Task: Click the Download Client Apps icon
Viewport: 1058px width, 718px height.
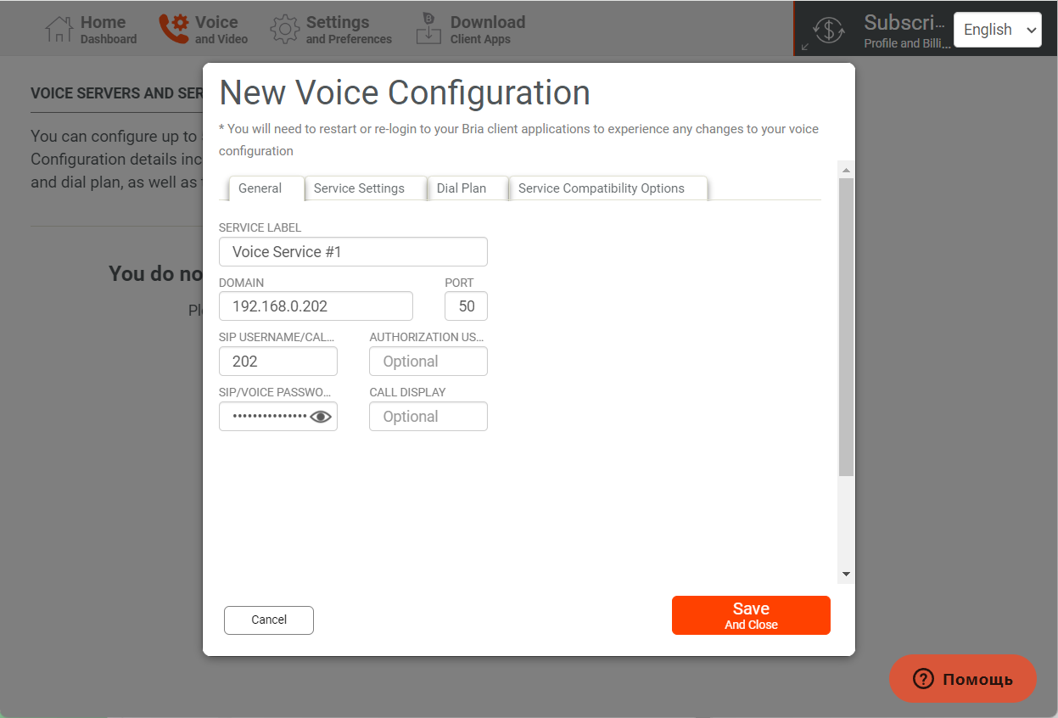Action: pyautogui.click(x=428, y=29)
